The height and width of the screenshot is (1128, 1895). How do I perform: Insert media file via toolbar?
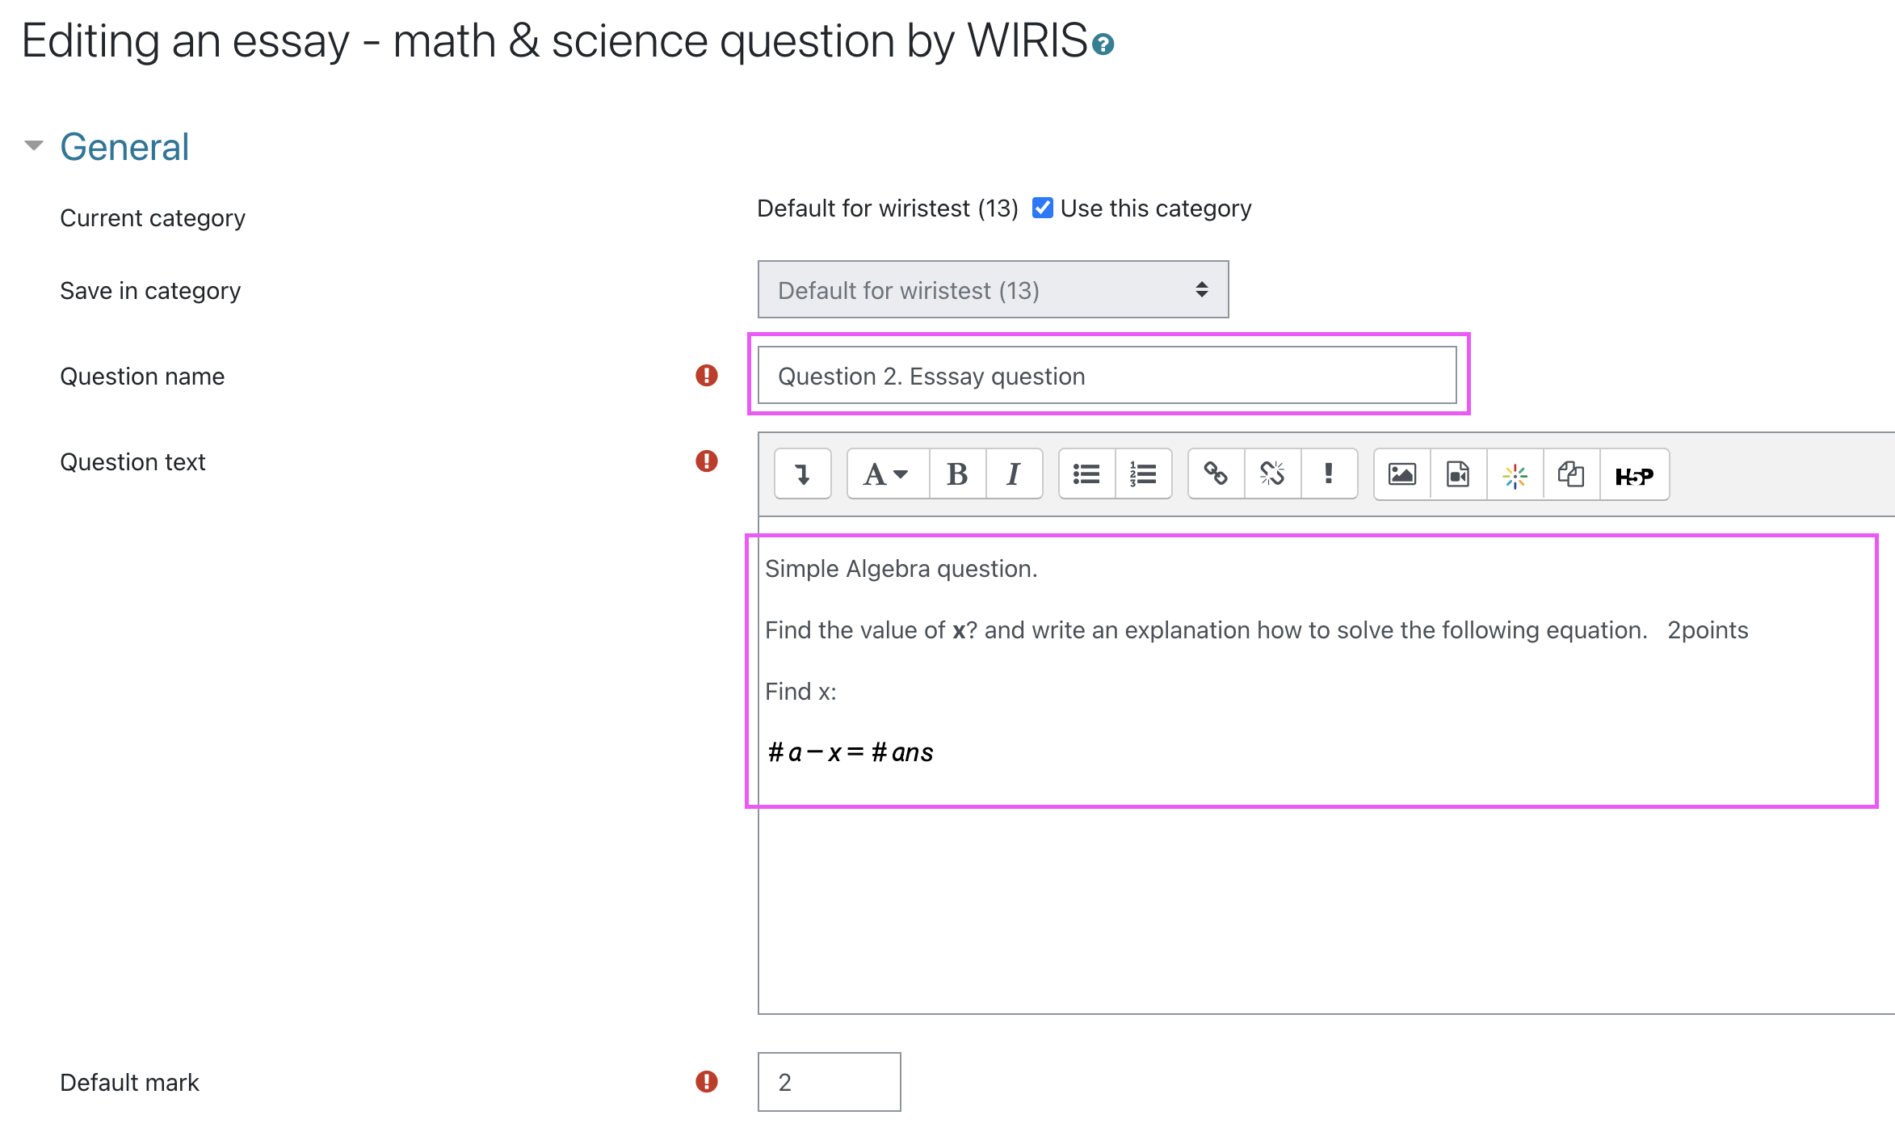(x=1458, y=474)
